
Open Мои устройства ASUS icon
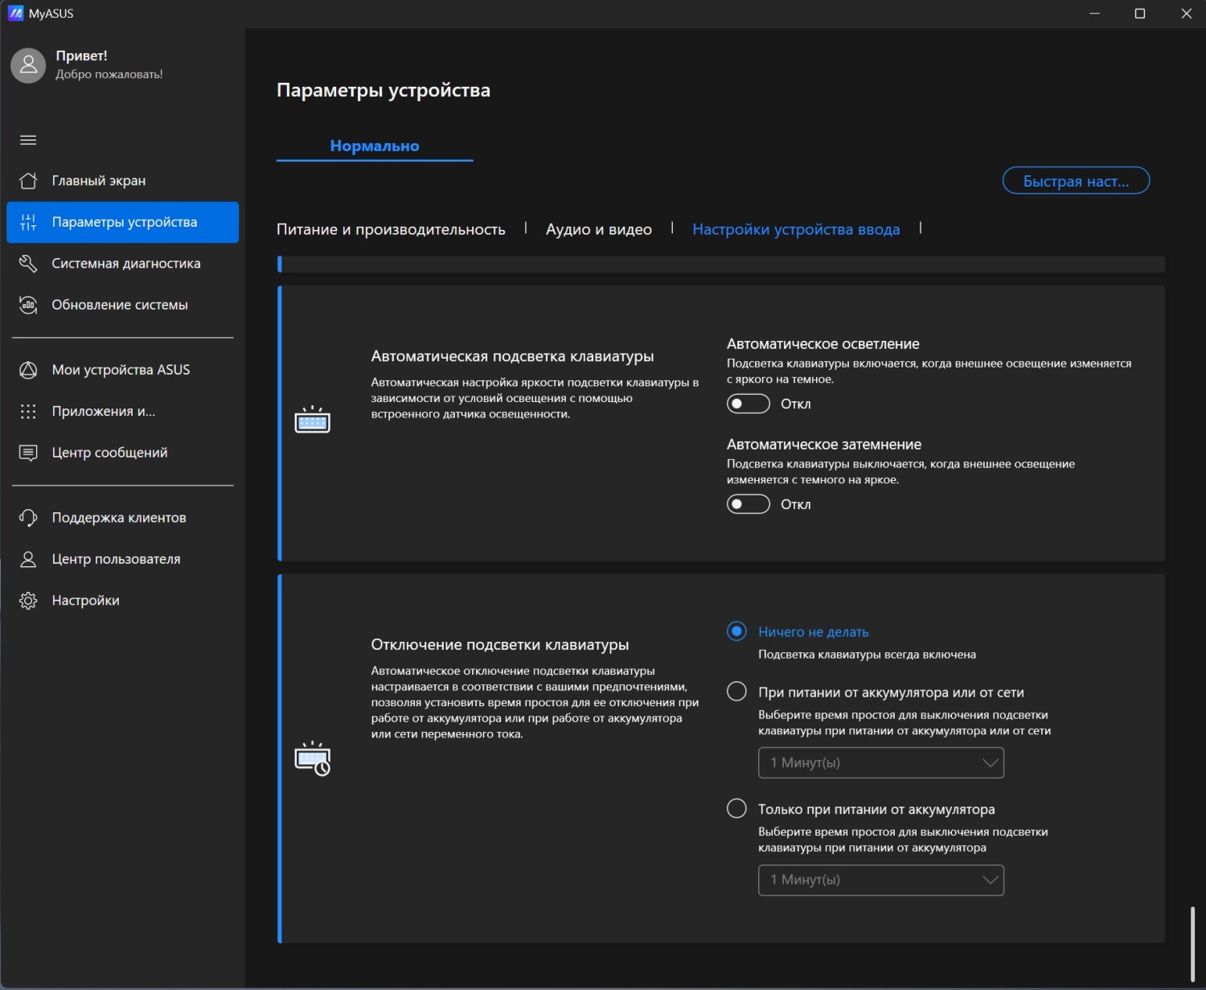[x=28, y=370]
